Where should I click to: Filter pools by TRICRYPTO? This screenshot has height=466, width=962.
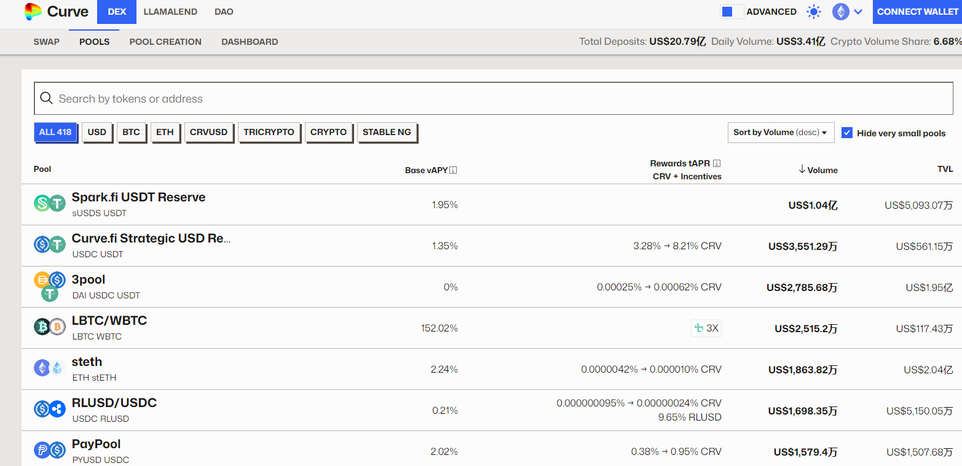269,132
